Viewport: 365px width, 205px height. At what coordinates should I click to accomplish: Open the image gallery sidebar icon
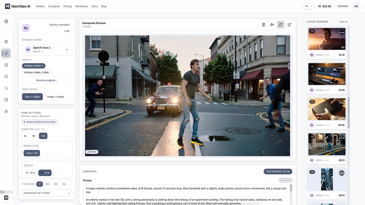pyautogui.click(x=6, y=65)
